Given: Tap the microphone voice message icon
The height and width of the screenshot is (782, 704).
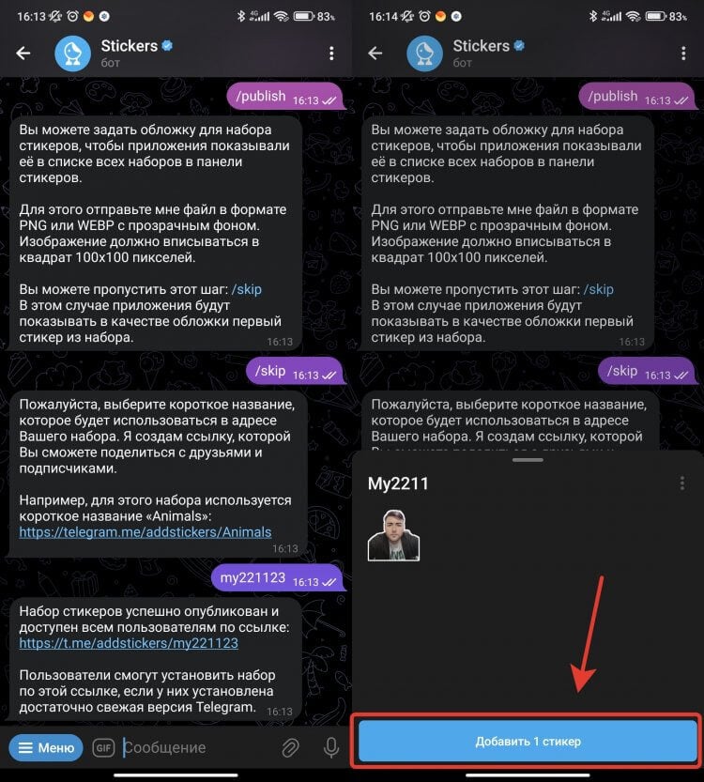Looking at the screenshot, I should (331, 747).
